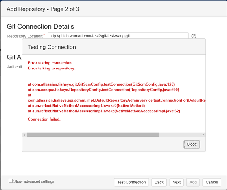Click the 'Connection failed.' message
Screen dimensions: 227x190
(x=44, y=119)
